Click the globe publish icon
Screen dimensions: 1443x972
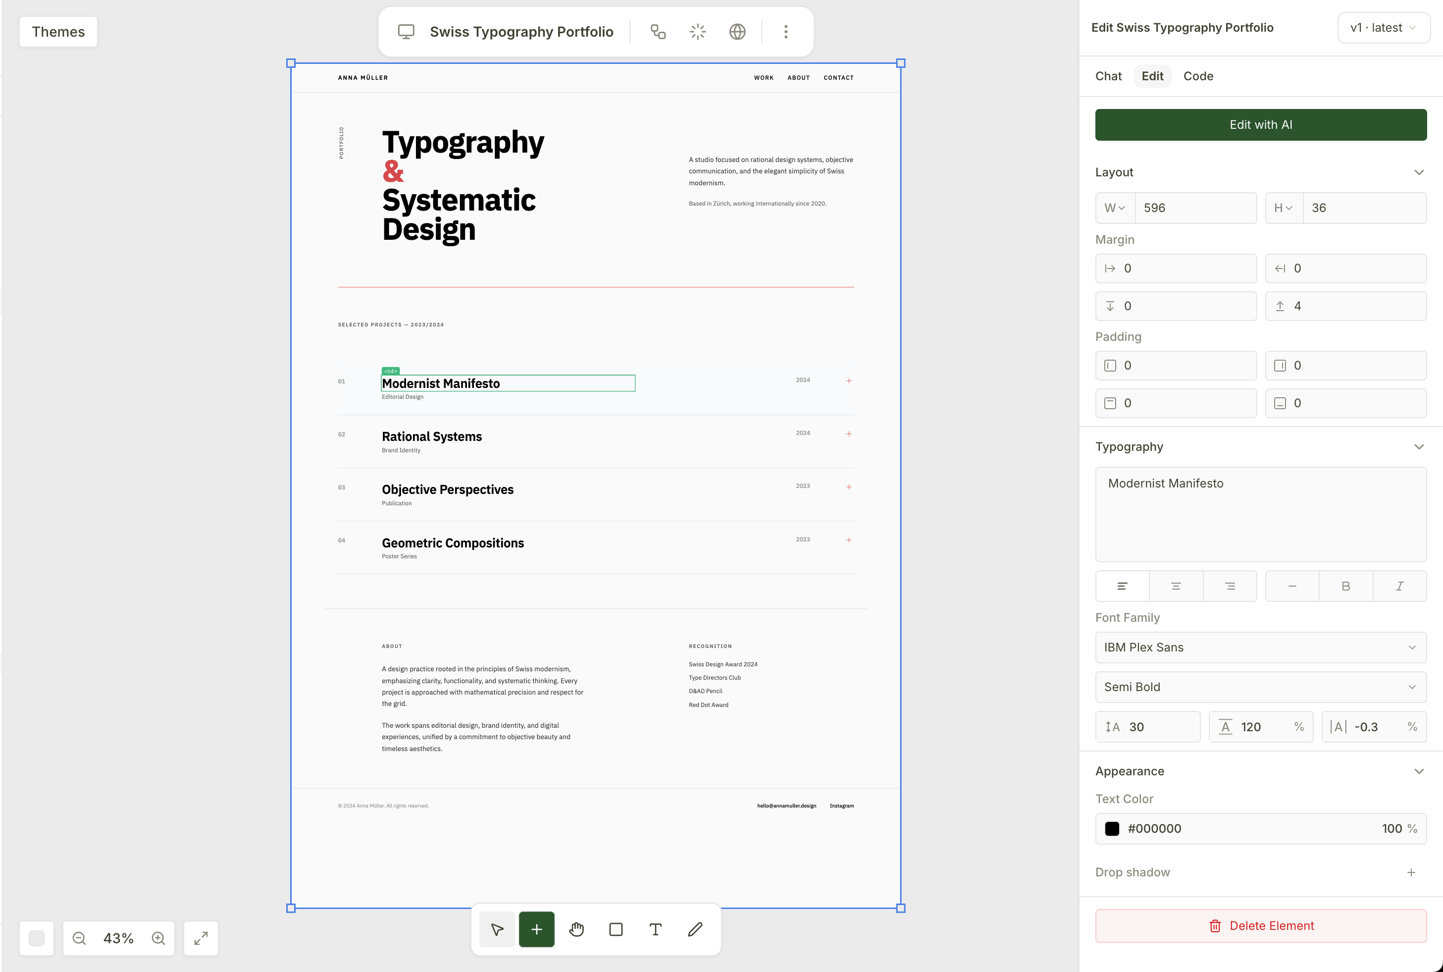pyautogui.click(x=737, y=31)
